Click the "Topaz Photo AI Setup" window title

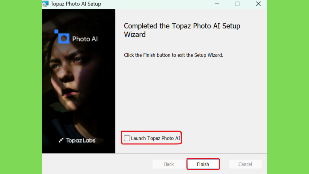coord(76,4)
